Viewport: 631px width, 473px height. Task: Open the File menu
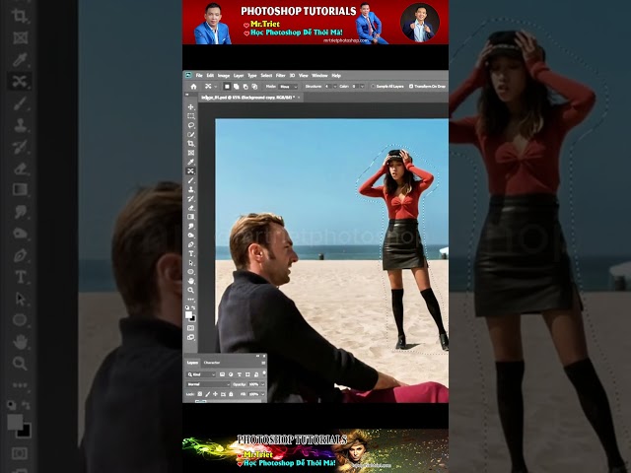tap(199, 75)
